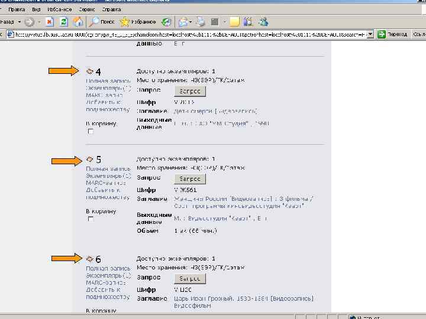Open the address bar URL dropdown
This screenshot has width=426, height=319.
pyautogui.click(x=370, y=34)
